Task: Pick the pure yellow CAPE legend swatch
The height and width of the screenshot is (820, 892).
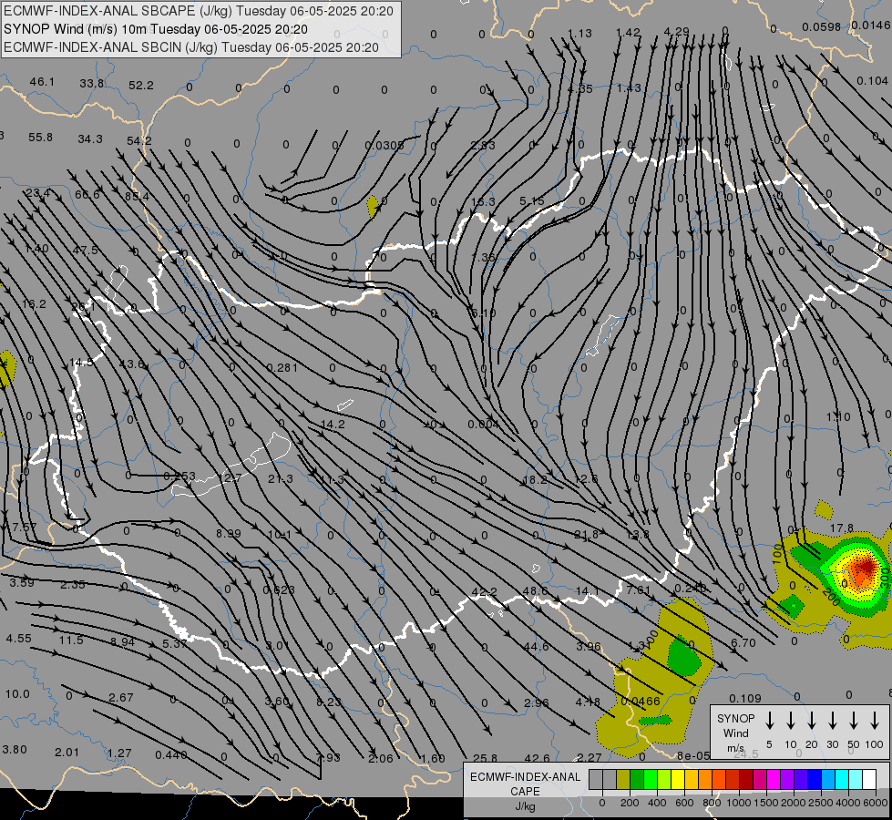Action: [x=678, y=780]
